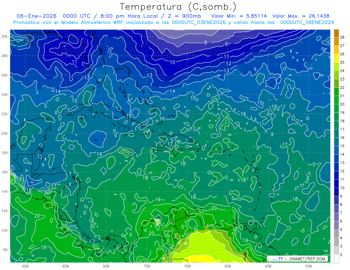This screenshot has height=270, width=350.
Task: Click the longitude label '90W'
Action: coord(25,266)
